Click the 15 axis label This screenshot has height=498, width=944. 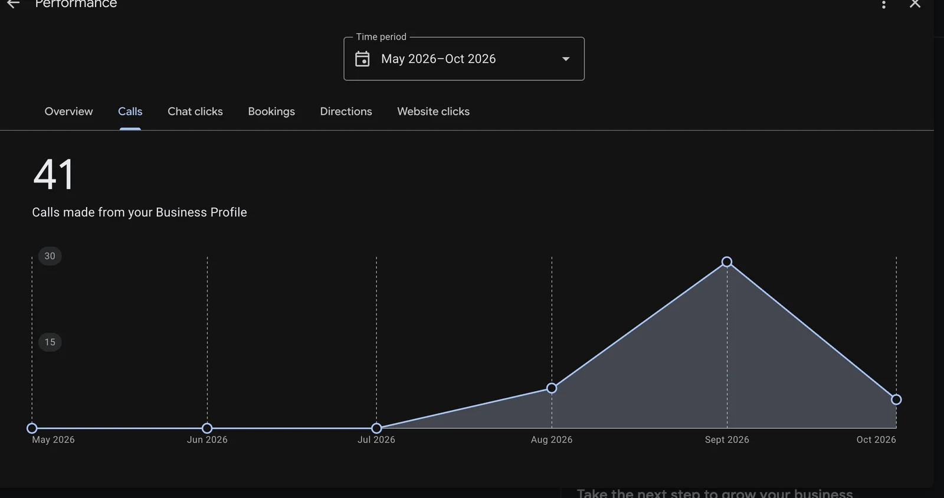[x=50, y=342]
